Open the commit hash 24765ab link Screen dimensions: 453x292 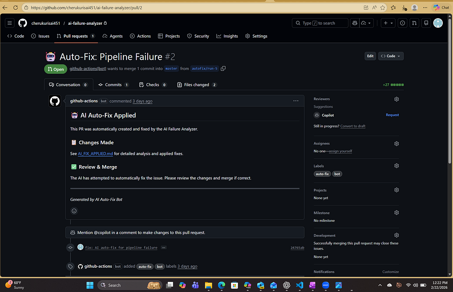pos(297,247)
